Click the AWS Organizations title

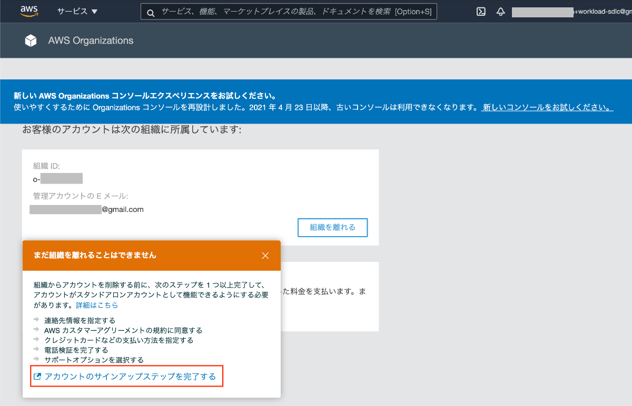(x=91, y=40)
